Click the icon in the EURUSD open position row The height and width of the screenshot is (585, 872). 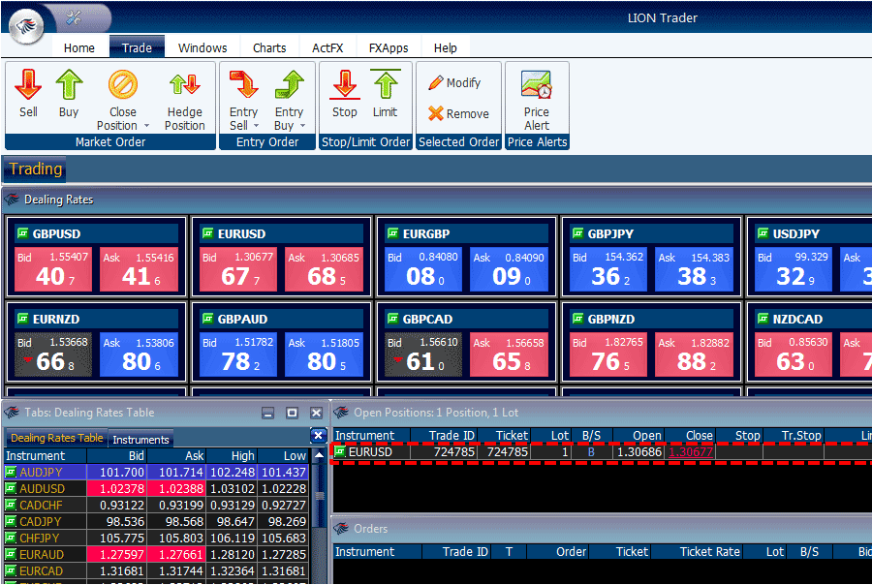[340, 451]
